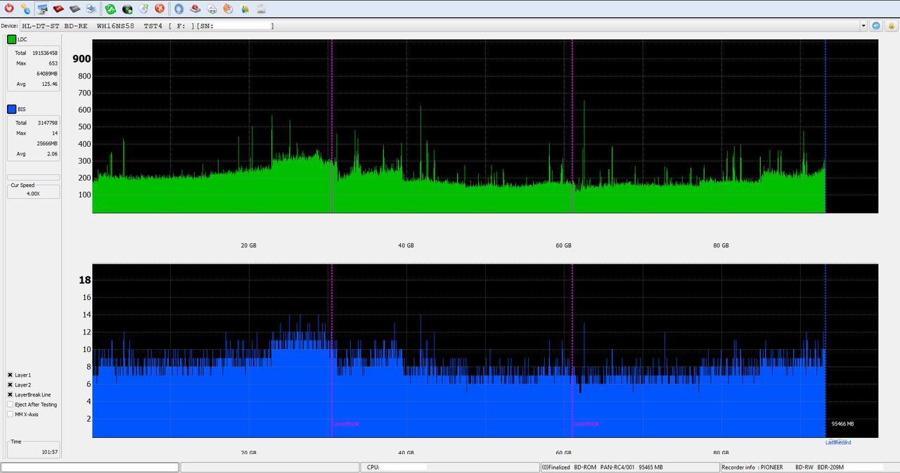Click the LDC position value 64089MB
Screen dimensions: 900x473
point(47,73)
